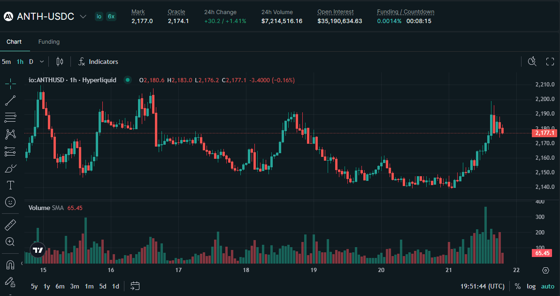The height and width of the screenshot is (296, 560).
Task: Collapse the volume pane side arrow
Action: tap(22, 264)
